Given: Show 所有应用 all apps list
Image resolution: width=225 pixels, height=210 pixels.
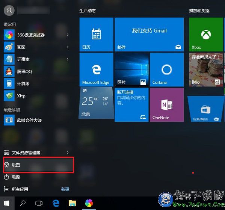Looking at the screenshot, I should point(16,189).
